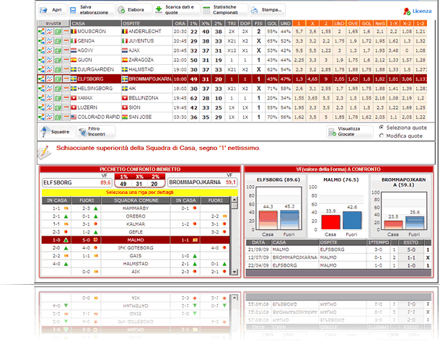
Task: Click the ESITO column header in results table
Action: point(411,243)
